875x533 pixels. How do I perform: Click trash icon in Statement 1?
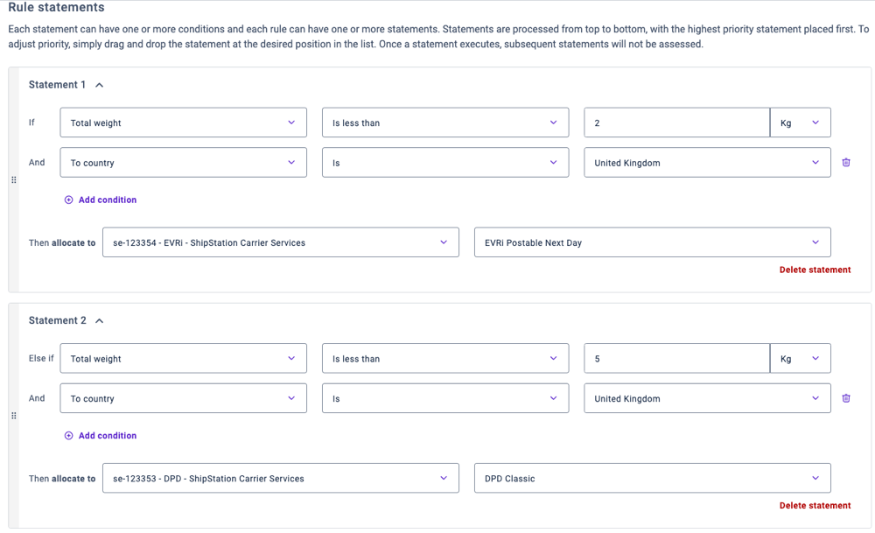click(x=846, y=163)
